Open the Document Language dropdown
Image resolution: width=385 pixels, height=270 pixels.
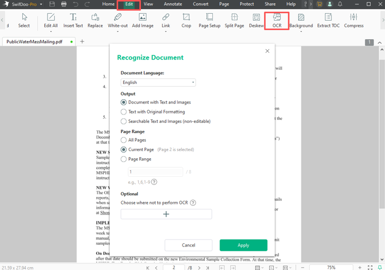click(x=158, y=82)
